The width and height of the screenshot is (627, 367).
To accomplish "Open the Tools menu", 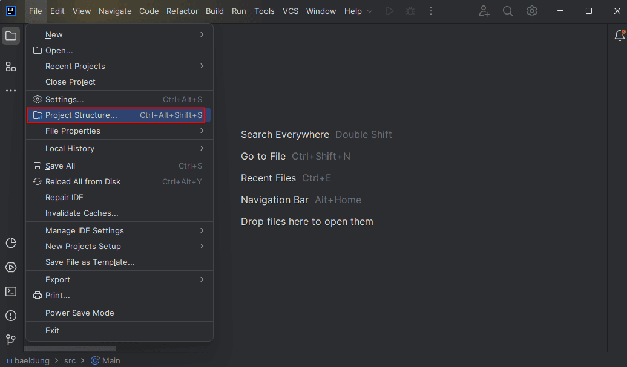I will (264, 11).
